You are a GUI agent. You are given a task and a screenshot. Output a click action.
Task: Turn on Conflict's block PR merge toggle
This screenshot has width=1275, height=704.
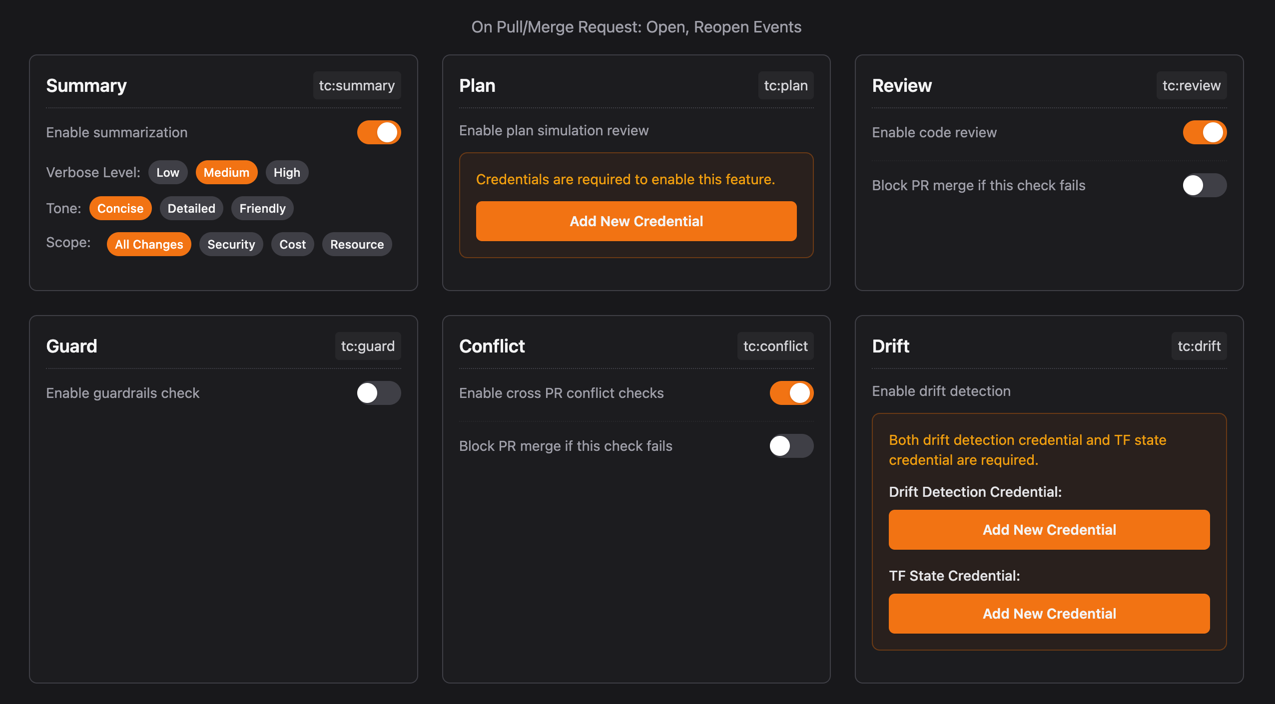coord(791,446)
